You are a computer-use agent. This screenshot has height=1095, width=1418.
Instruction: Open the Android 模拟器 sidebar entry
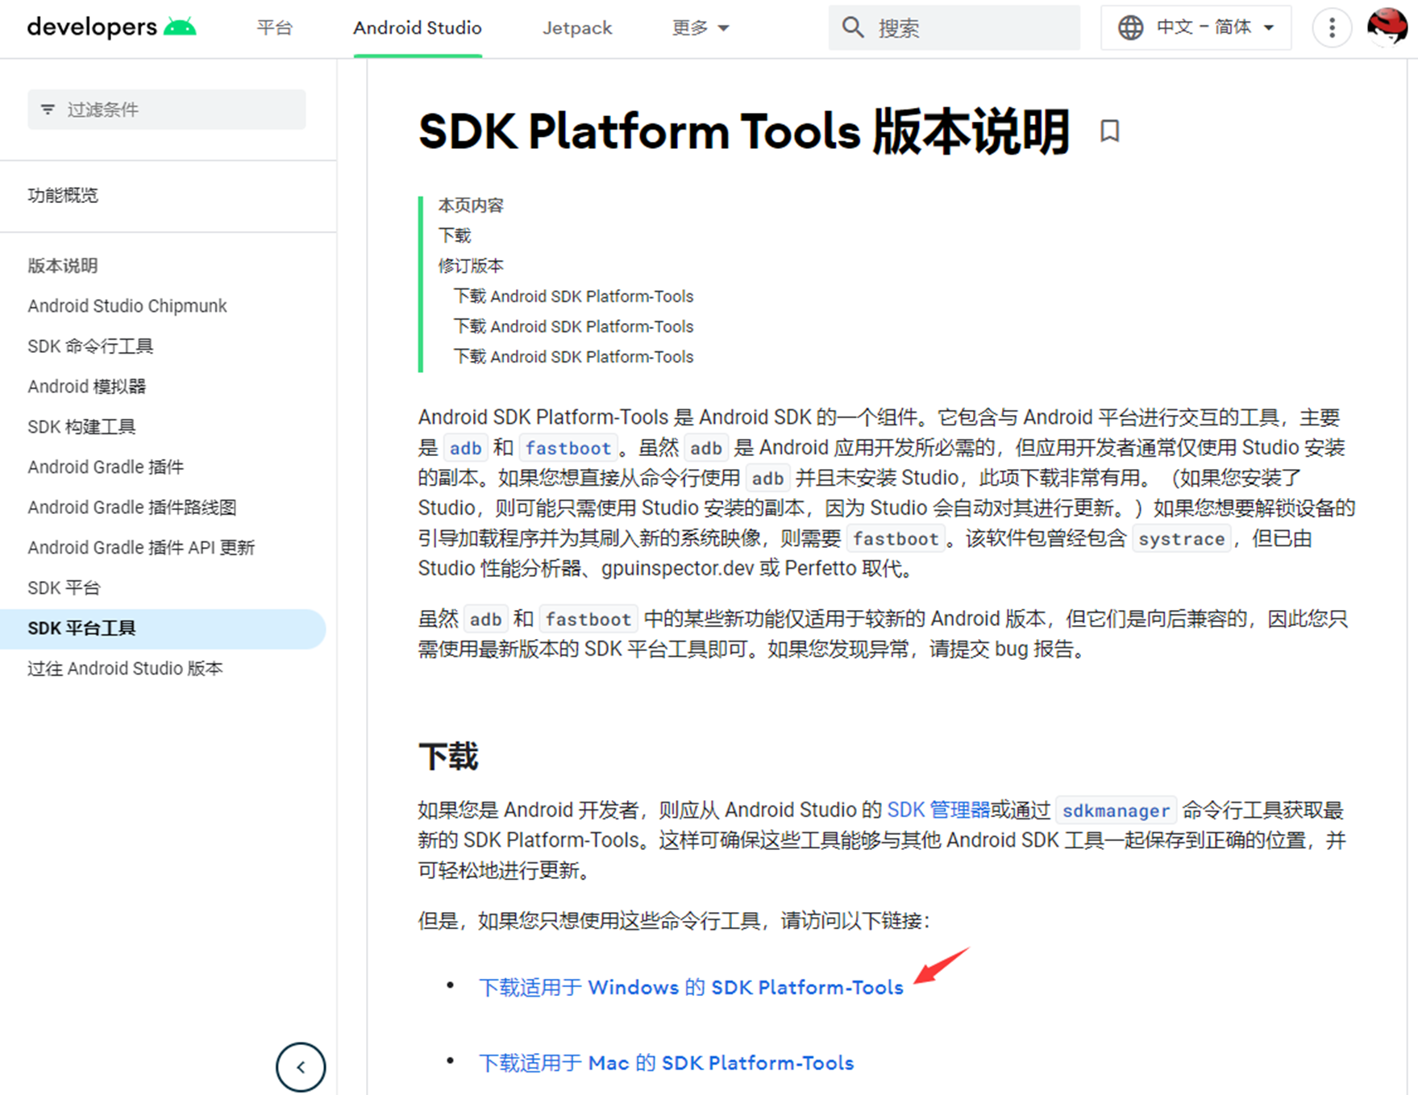click(x=87, y=387)
